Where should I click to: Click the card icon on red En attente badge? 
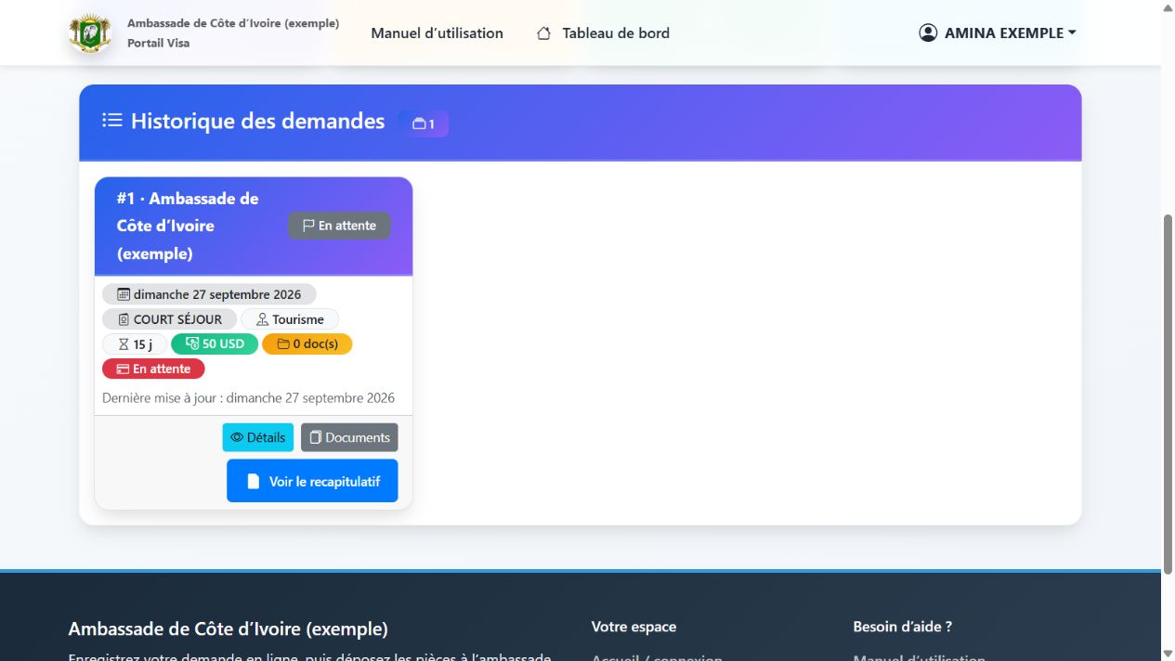pos(123,369)
